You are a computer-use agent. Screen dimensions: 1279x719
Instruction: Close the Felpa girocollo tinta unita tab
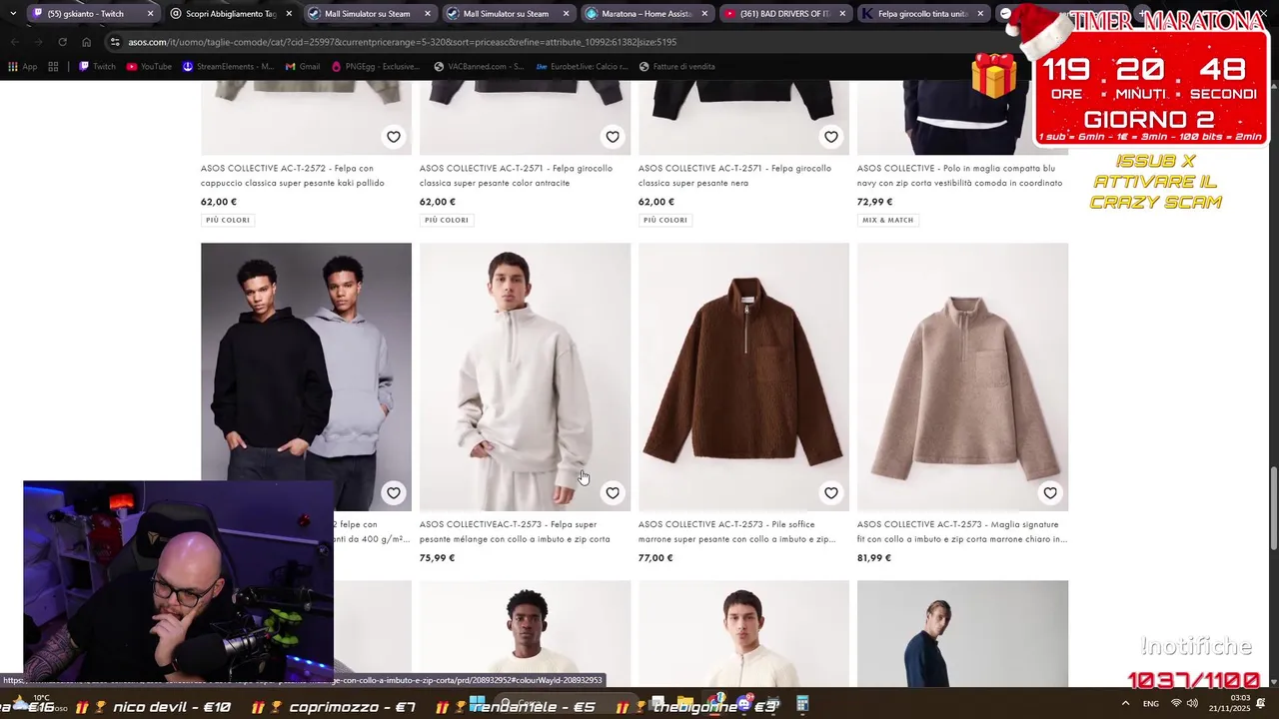[x=980, y=14]
